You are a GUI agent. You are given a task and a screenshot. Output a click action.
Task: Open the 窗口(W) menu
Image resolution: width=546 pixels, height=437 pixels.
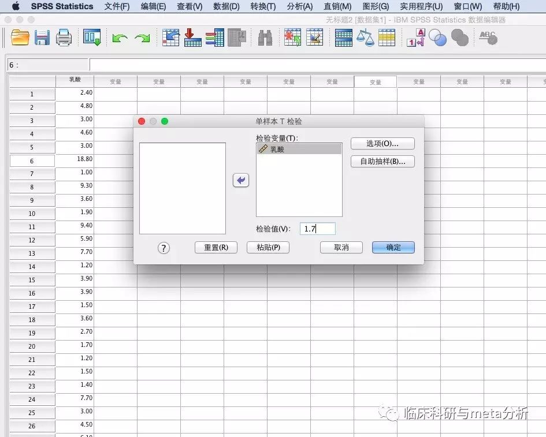[x=468, y=6]
